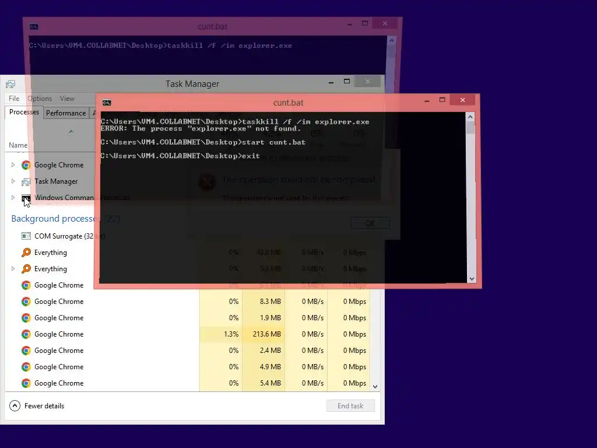Image resolution: width=597 pixels, height=448 pixels.
Task: Minimize the front cunt.bat command window
Action: (x=427, y=100)
